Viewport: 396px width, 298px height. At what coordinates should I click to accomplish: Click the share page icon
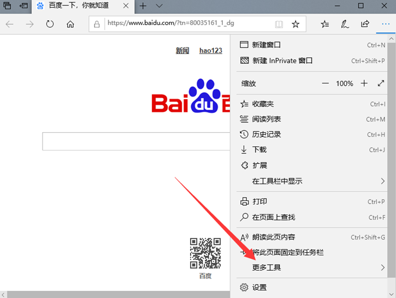coord(365,24)
